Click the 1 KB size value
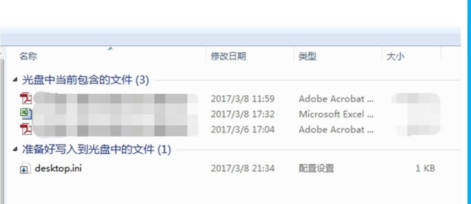The image size is (471, 204). [425, 168]
